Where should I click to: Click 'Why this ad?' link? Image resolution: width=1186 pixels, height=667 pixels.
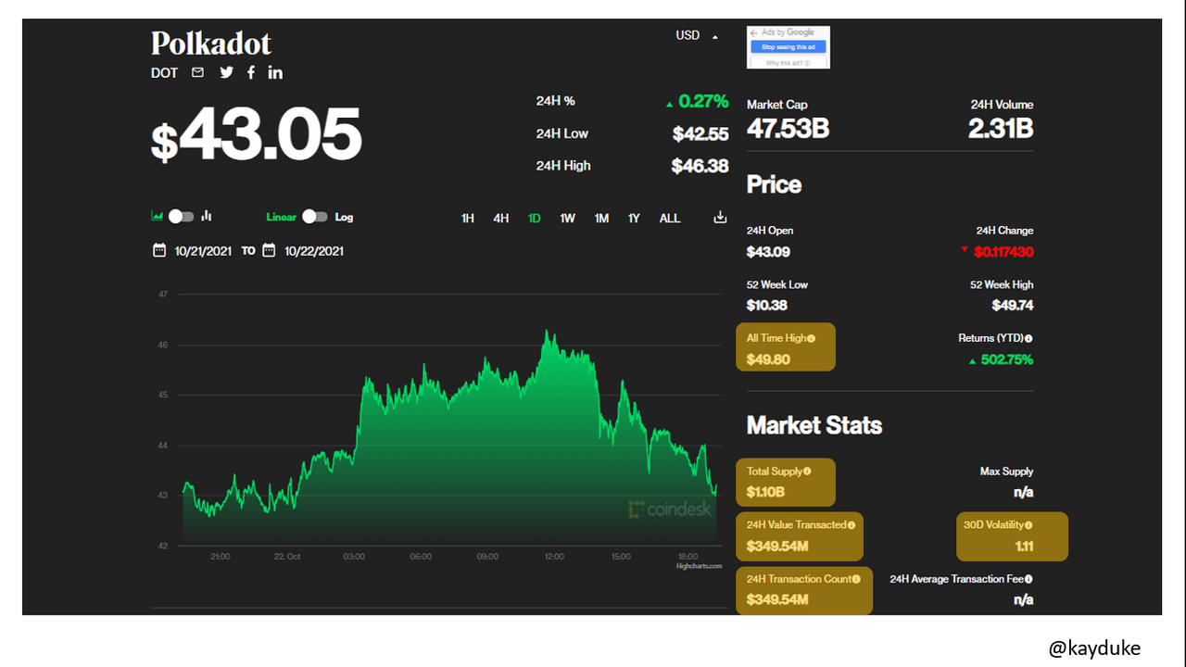789,63
